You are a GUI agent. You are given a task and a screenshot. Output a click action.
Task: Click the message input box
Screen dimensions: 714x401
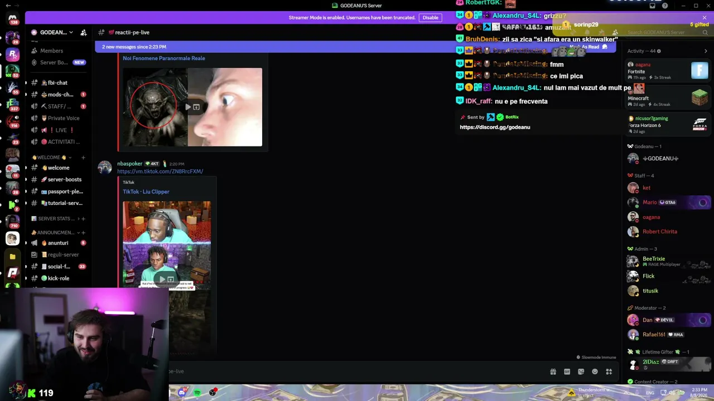tap(357, 371)
